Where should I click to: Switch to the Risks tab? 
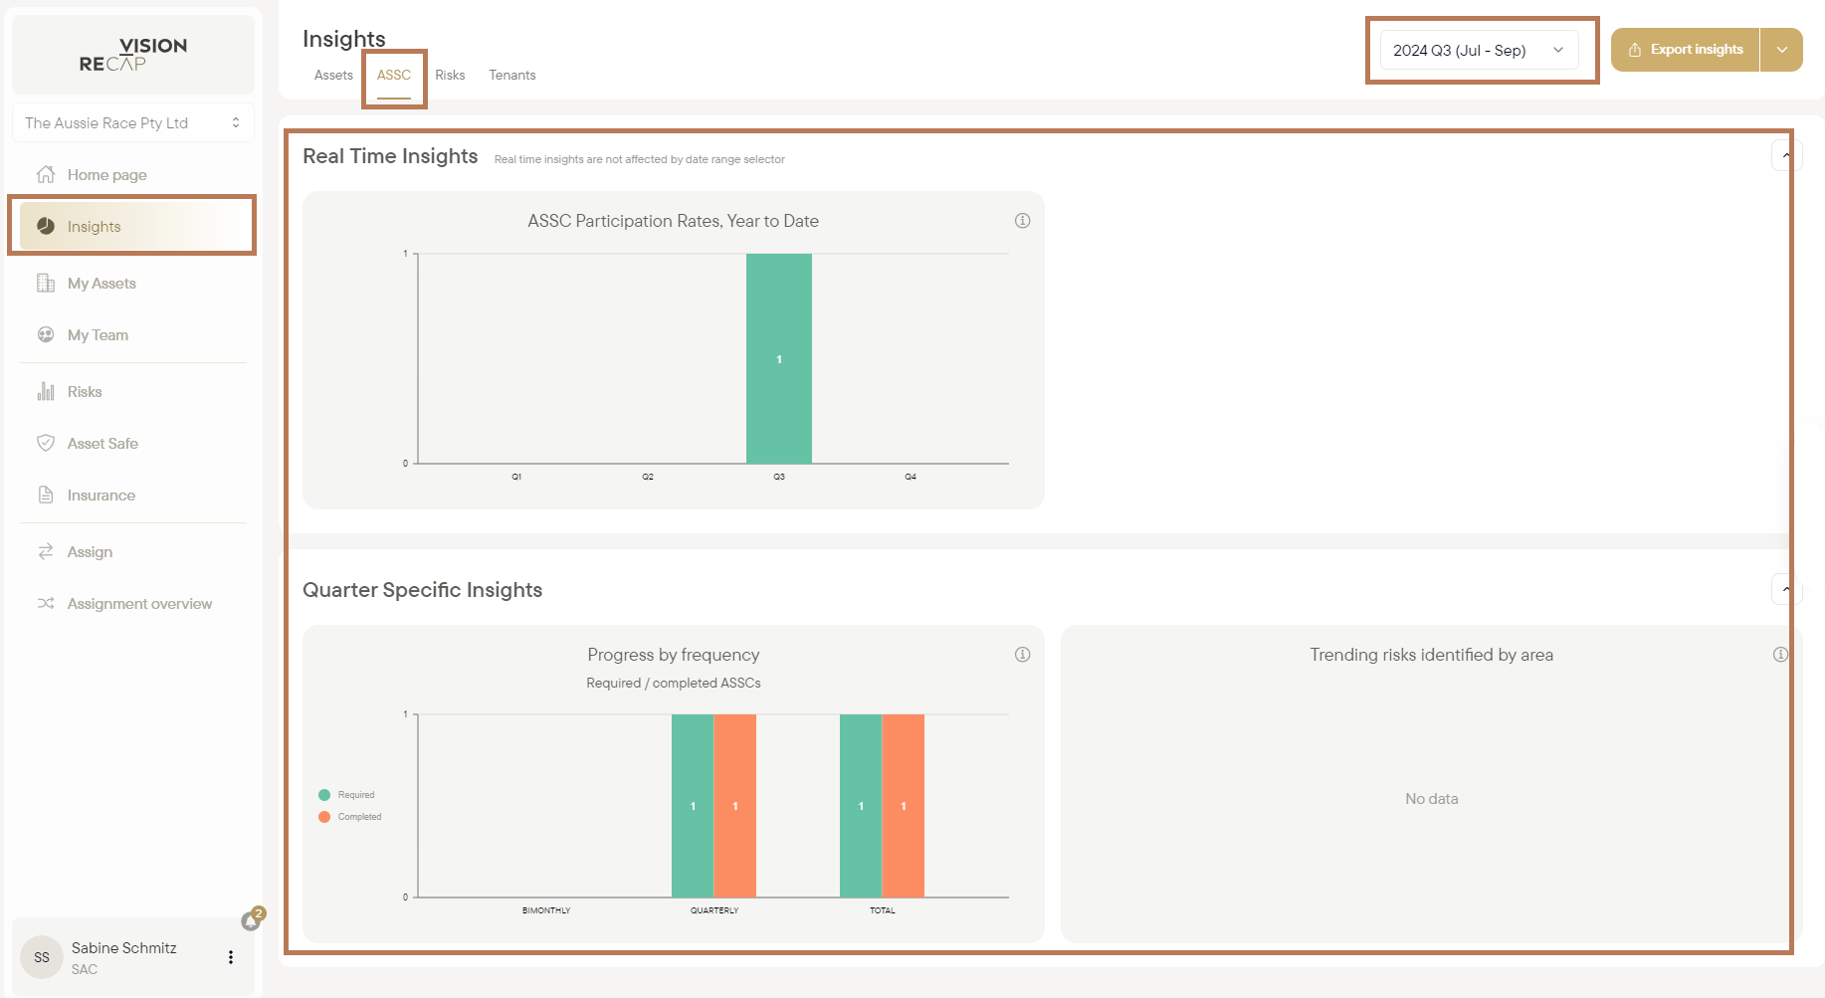(x=450, y=76)
